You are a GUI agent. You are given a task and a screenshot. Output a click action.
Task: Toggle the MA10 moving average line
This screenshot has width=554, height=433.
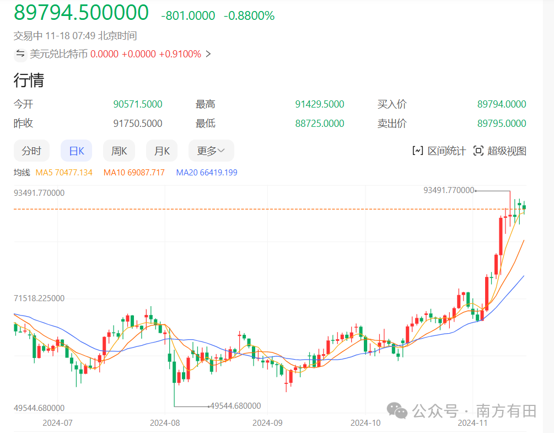(x=133, y=172)
